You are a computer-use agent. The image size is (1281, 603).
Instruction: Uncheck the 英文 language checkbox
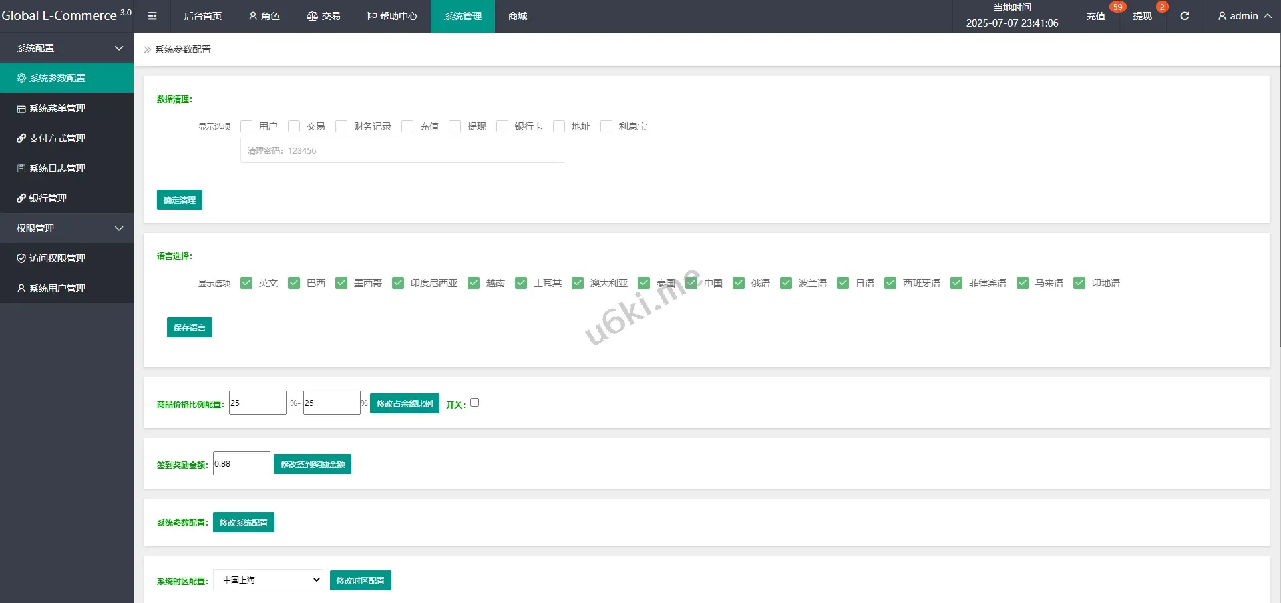pyautogui.click(x=246, y=283)
